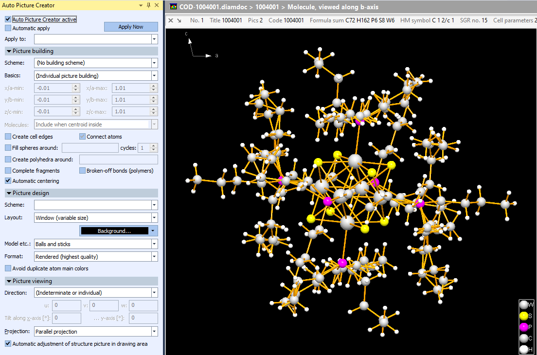Collapse the Picture viewing section
The image size is (537, 355).
tap(9, 281)
